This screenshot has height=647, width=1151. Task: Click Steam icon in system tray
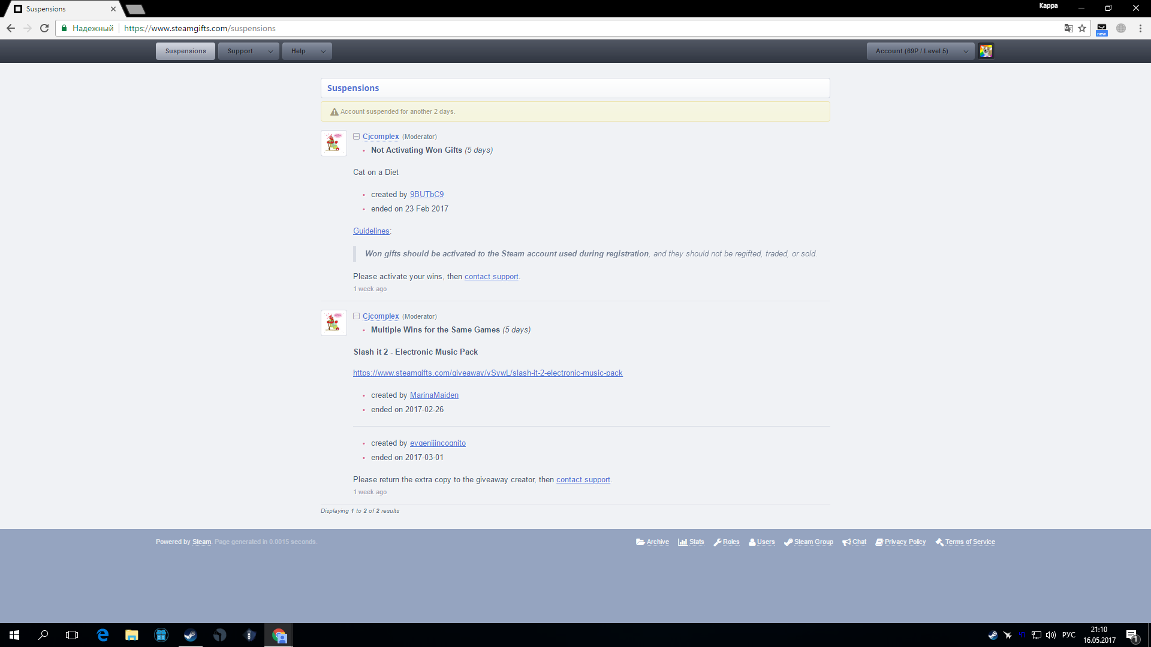point(993,635)
